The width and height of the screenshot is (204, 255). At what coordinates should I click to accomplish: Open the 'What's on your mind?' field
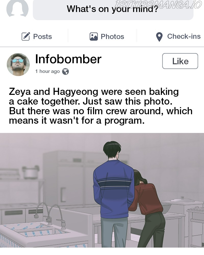(113, 9)
